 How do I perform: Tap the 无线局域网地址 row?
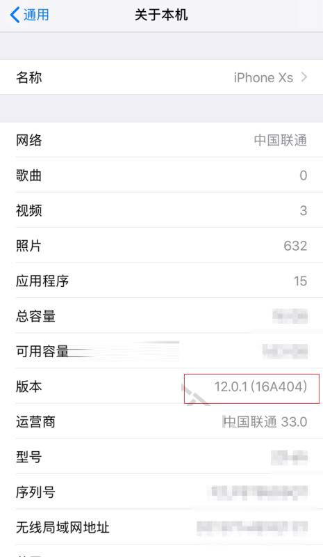(161, 527)
